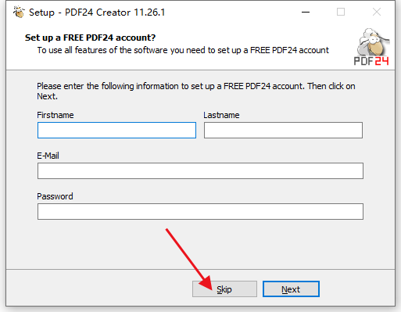
Task: Click the Firstname label
Action: (x=55, y=115)
